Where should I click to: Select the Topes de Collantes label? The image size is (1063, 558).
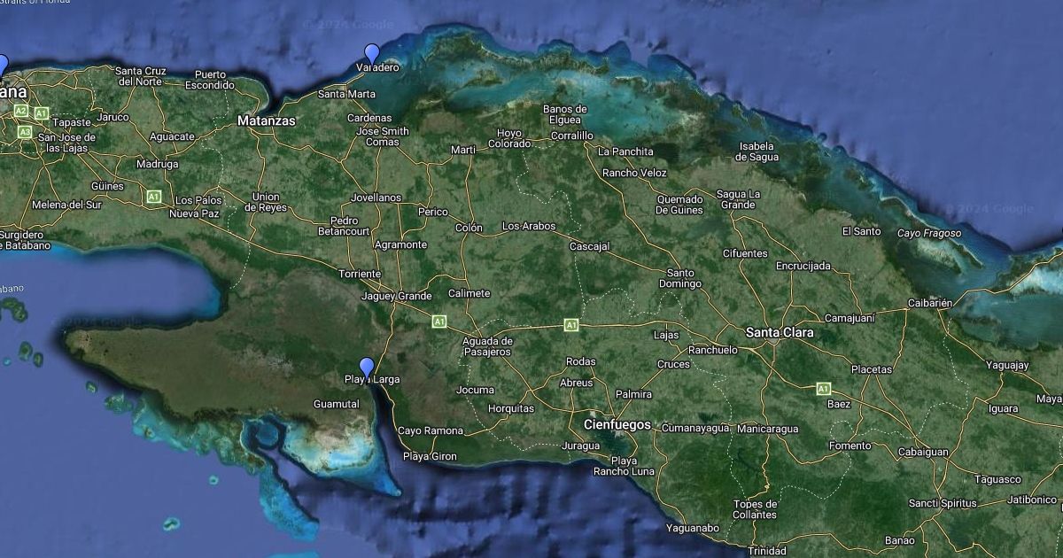pyautogui.click(x=755, y=509)
